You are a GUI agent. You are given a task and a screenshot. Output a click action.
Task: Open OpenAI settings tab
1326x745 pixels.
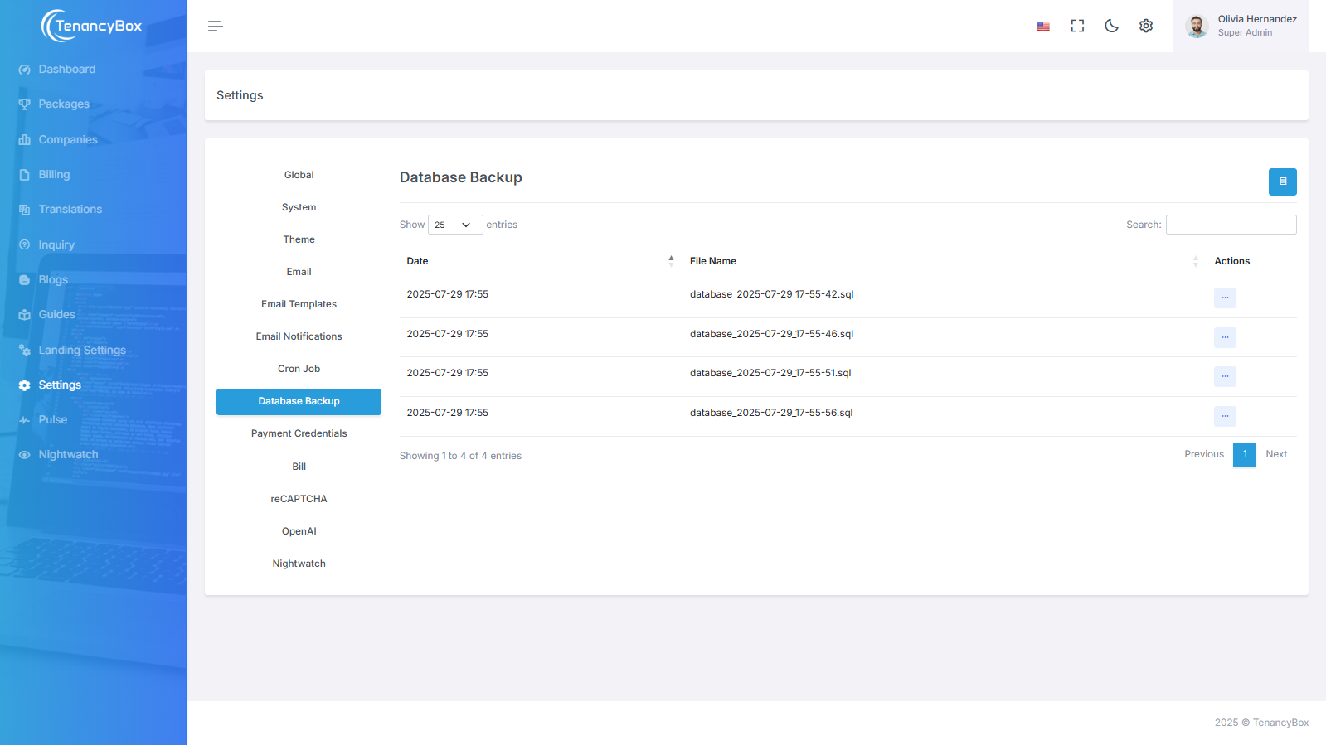click(x=299, y=531)
